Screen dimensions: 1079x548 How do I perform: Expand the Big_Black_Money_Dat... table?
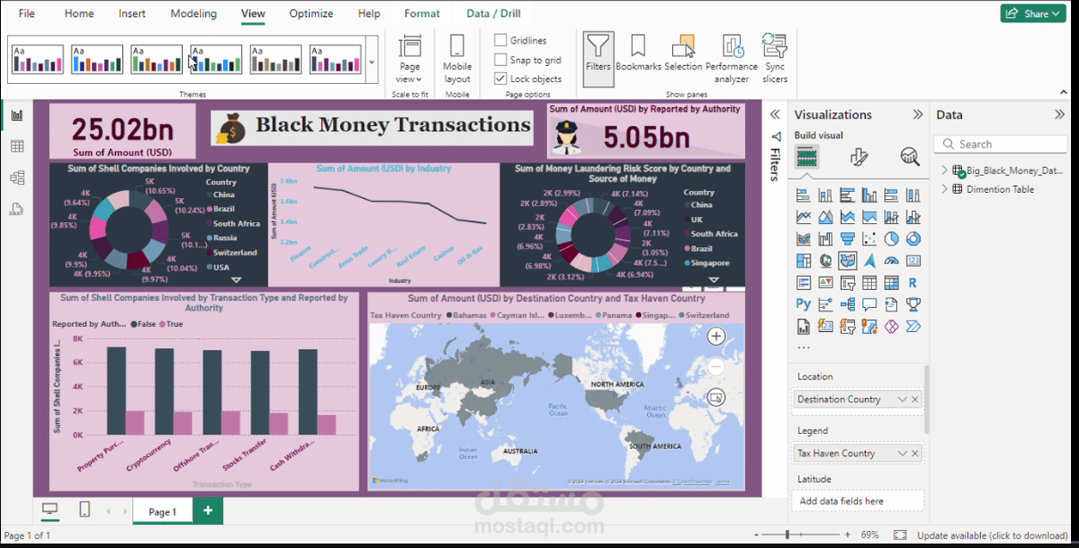[944, 170]
